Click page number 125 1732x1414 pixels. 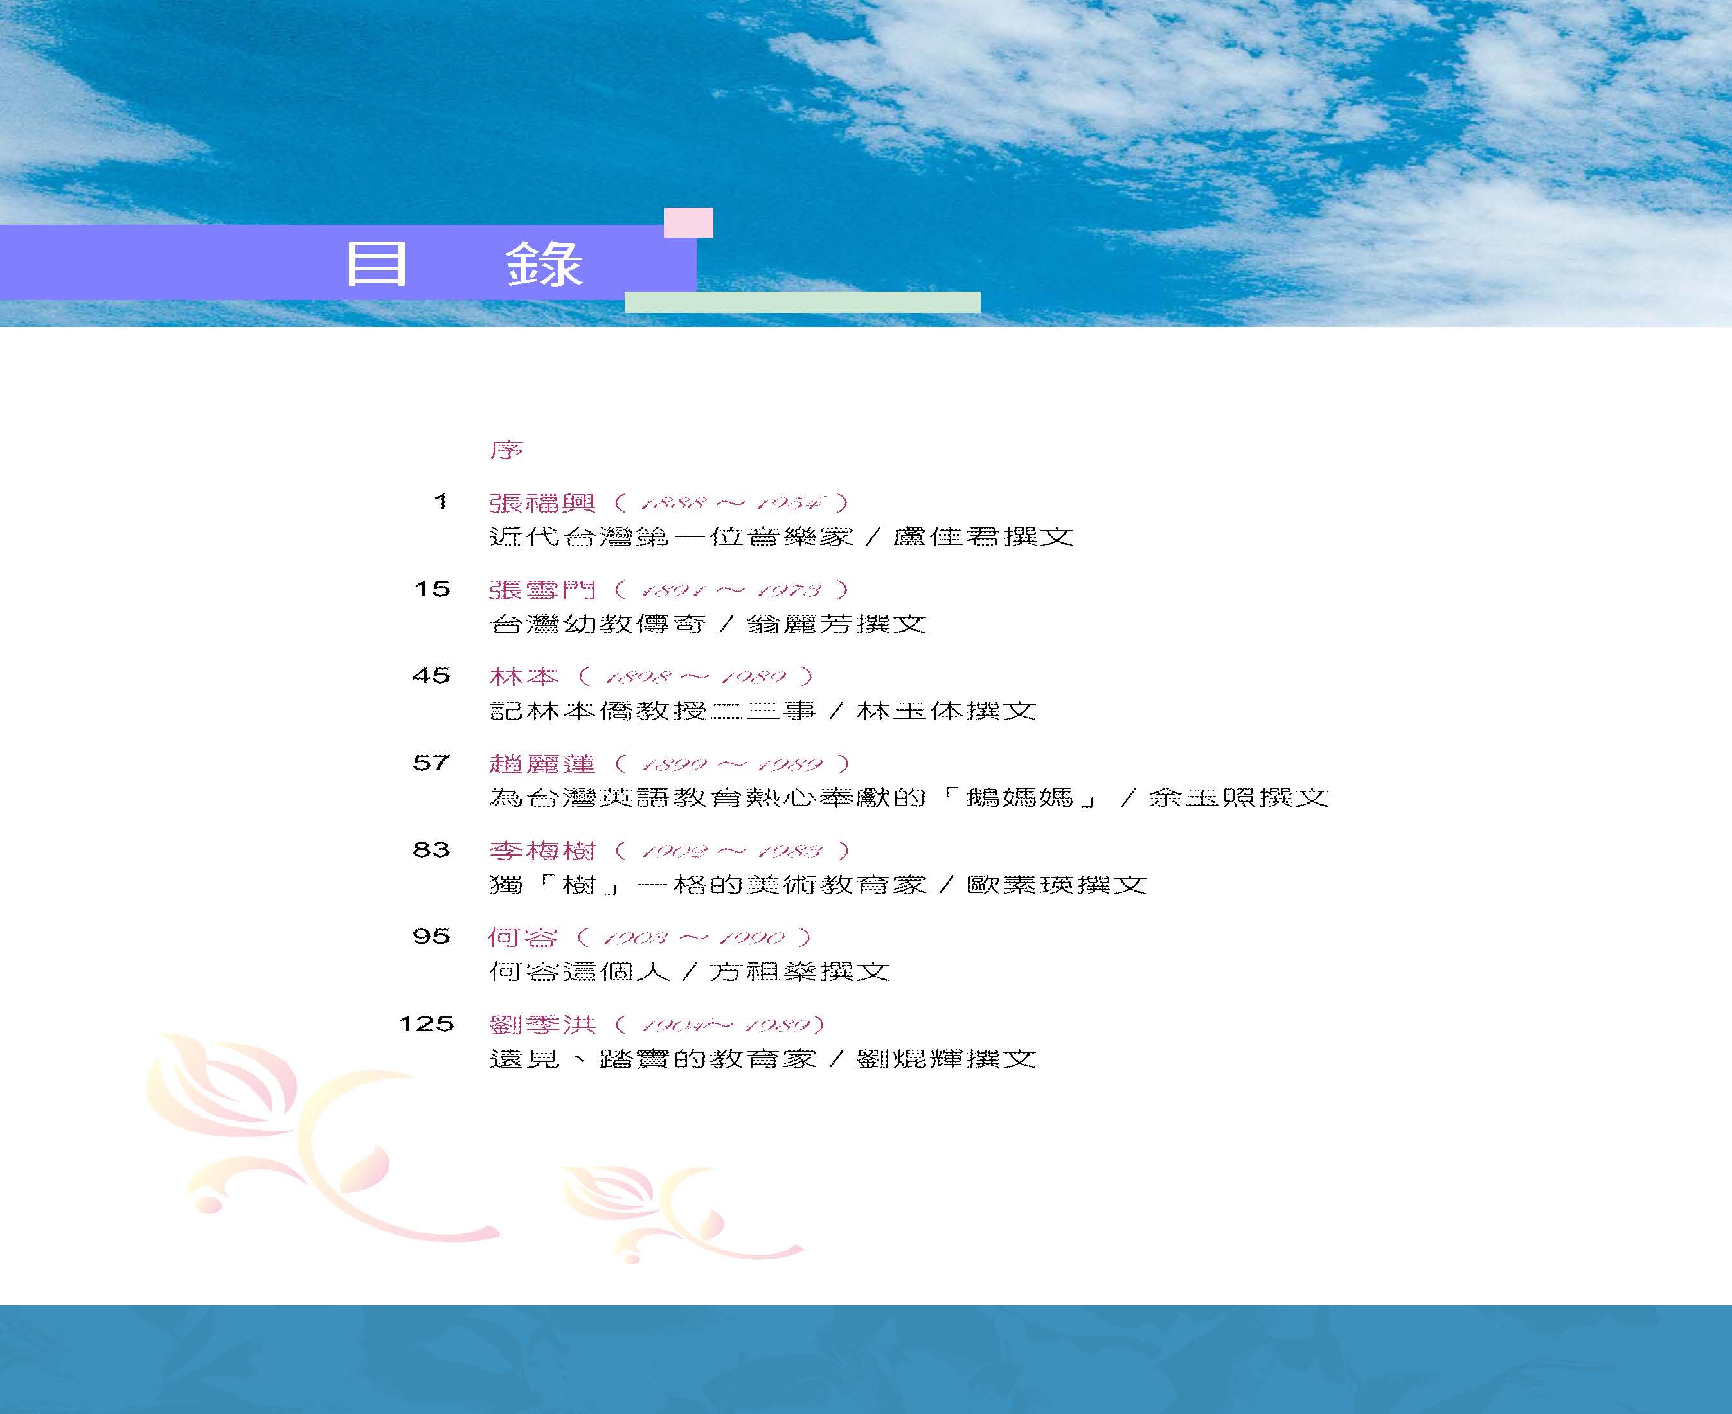[425, 1024]
